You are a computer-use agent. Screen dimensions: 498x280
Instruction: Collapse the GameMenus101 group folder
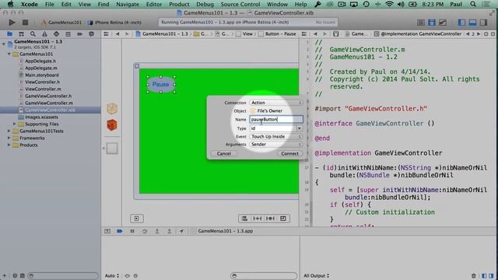point(9,54)
